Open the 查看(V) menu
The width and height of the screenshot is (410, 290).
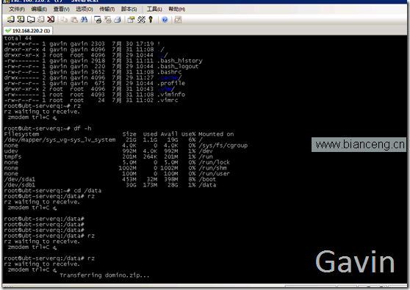point(62,9)
